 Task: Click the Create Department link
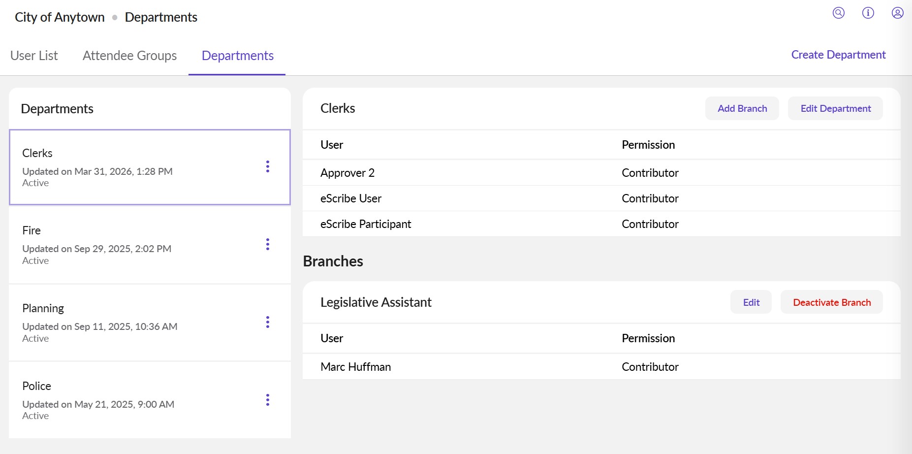[838, 55]
